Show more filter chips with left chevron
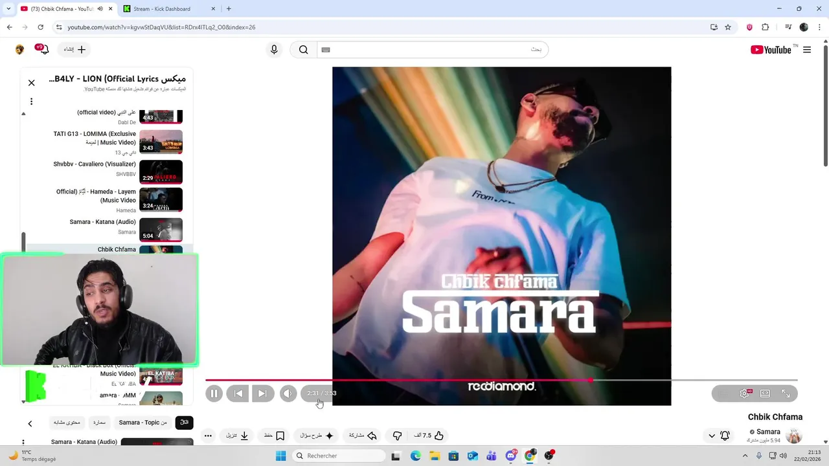This screenshot has height=466, width=829. [x=30, y=423]
